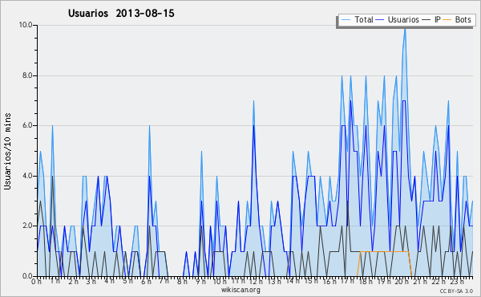481x297 pixels.
Task: Click the x-axis label 20 h
Action: coord(402,282)
